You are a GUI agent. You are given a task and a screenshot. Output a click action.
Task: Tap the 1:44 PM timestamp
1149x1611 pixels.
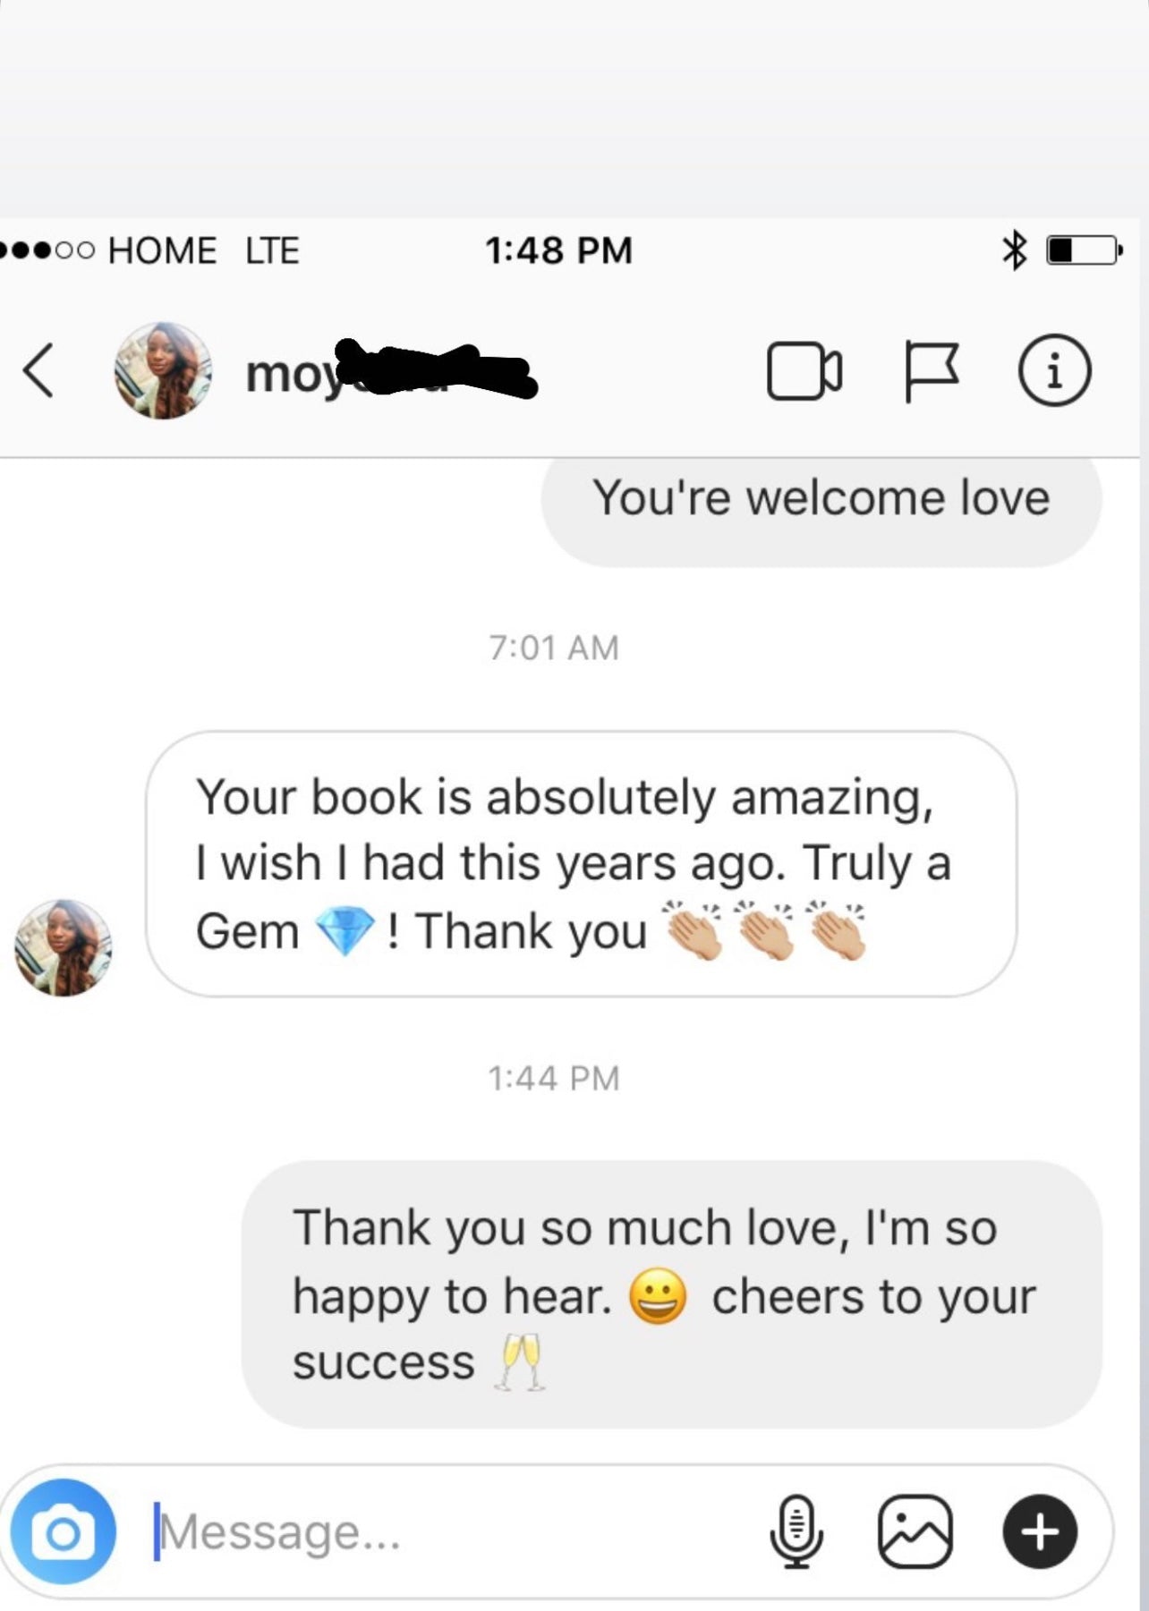[554, 1078]
